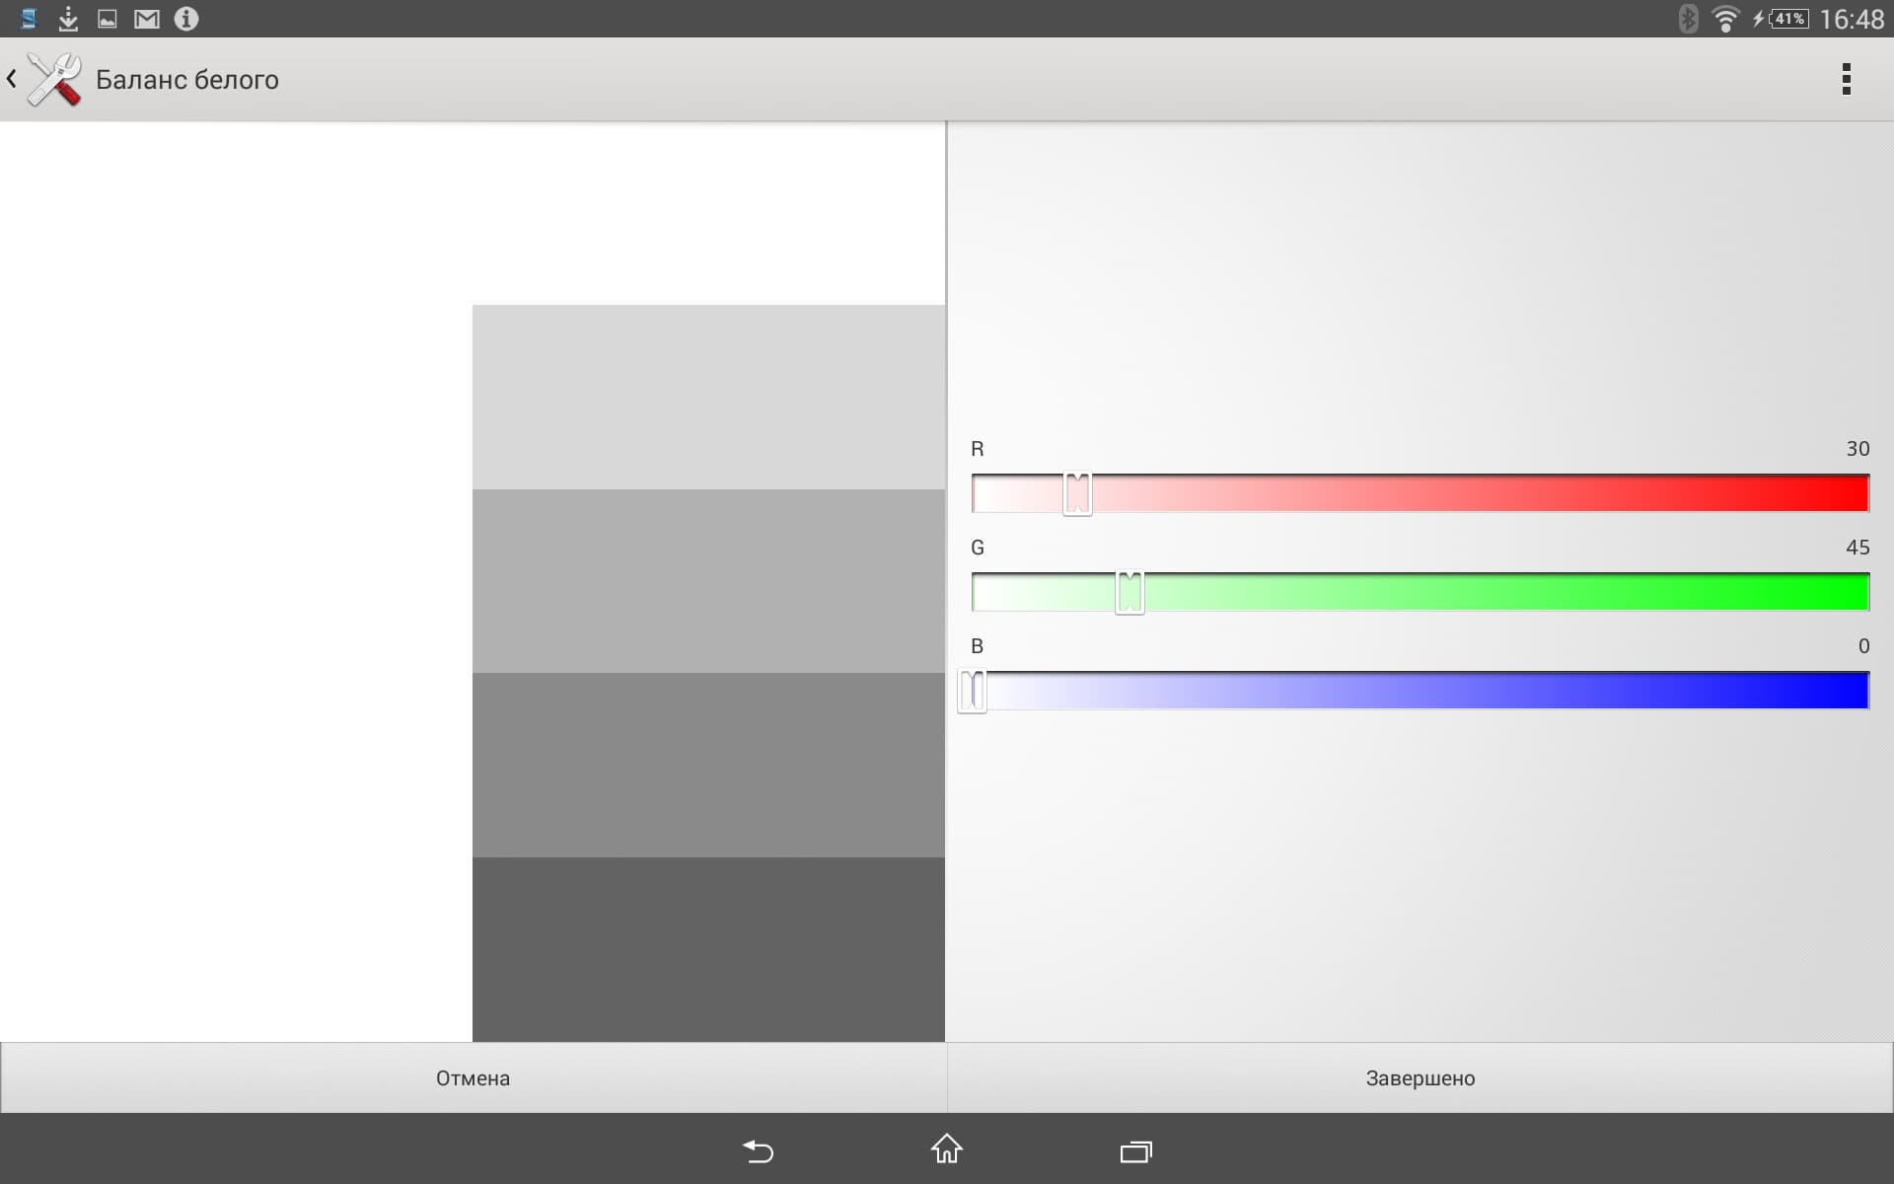Tap the Gmail notification icon
This screenshot has height=1184, width=1894.
(146, 19)
